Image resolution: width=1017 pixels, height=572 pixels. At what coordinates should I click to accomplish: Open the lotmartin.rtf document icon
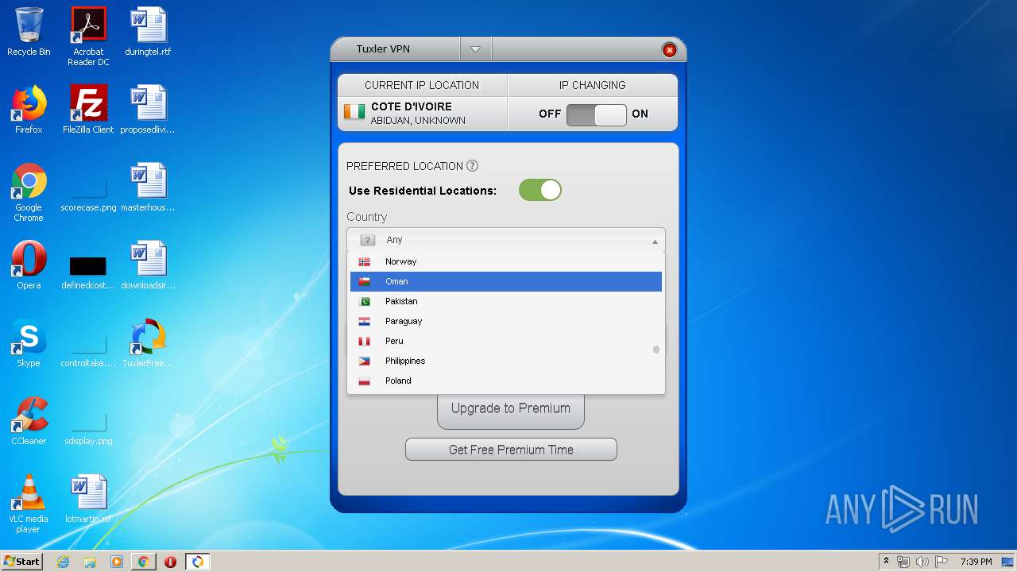coord(88,499)
